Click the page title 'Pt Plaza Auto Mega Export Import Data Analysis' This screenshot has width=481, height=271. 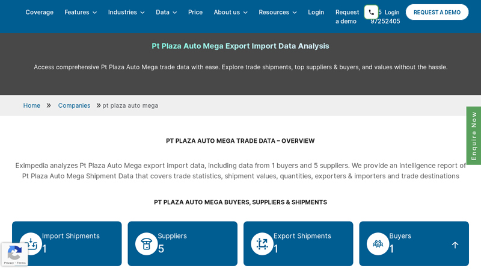[x=240, y=46]
